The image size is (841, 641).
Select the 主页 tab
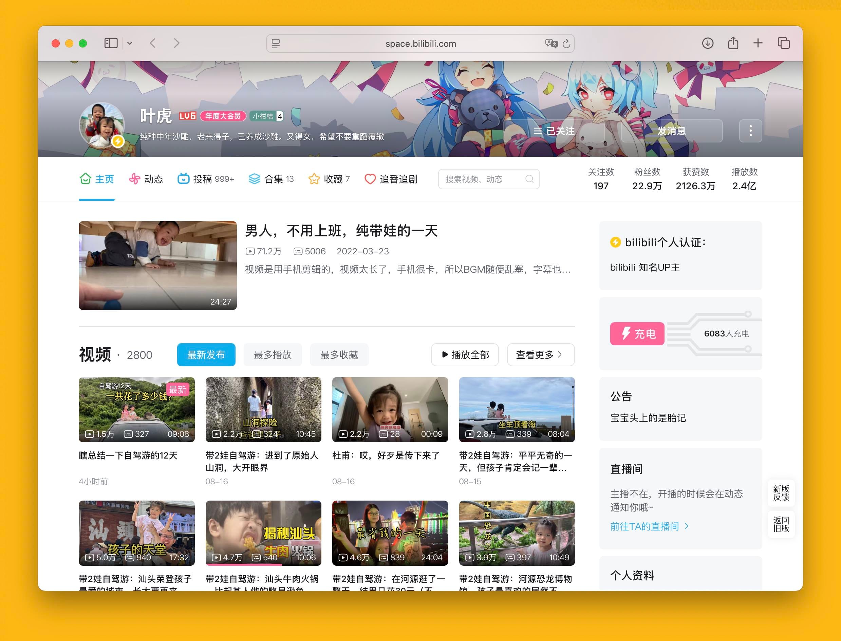point(97,179)
